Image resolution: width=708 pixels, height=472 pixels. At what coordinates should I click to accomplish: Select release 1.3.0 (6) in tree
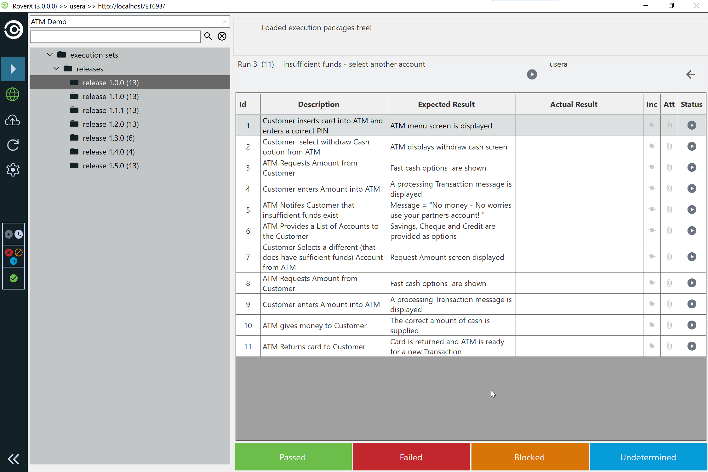click(x=109, y=138)
